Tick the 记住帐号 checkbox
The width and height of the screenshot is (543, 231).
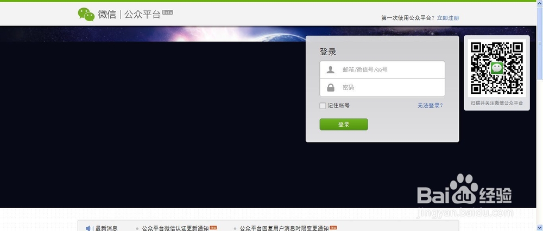click(323, 106)
